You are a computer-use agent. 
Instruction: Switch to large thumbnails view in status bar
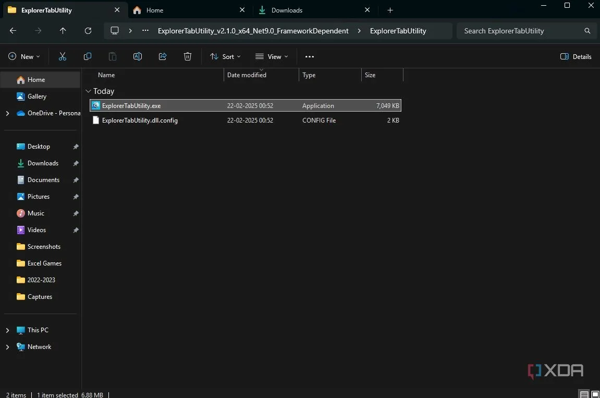point(595,394)
